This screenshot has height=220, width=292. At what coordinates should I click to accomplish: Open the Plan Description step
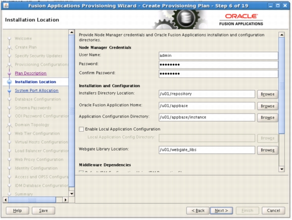pos(31,73)
